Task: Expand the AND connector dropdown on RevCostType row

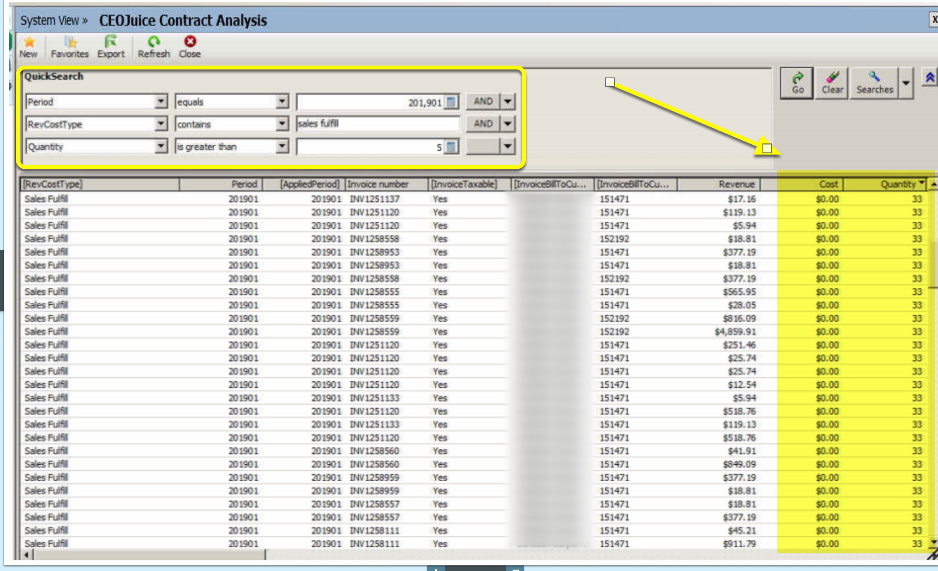Action: (508, 124)
